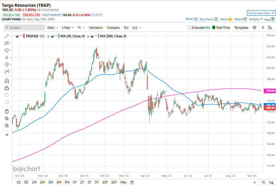Open the Indicators menu
This screenshot has height=187, width=276.
pyautogui.click(x=95, y=28)
